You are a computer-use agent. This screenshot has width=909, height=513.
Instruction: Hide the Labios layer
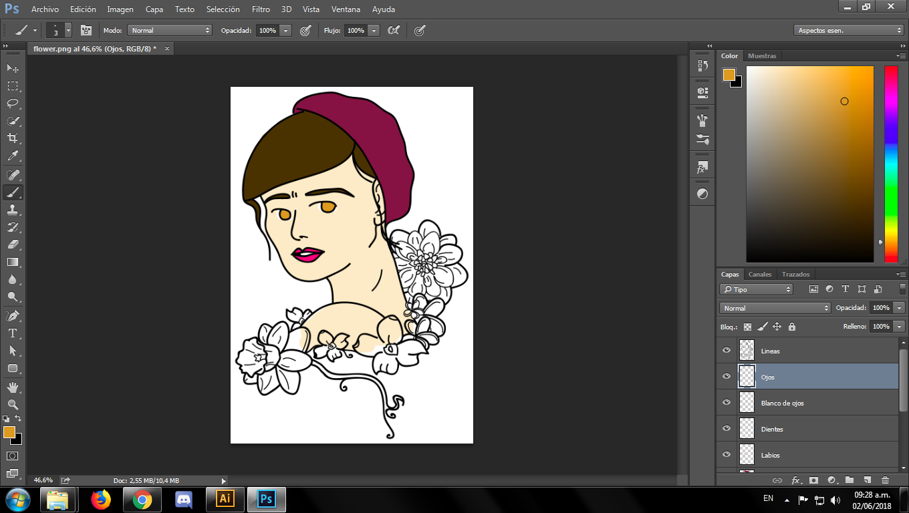(x=727, y=454)
